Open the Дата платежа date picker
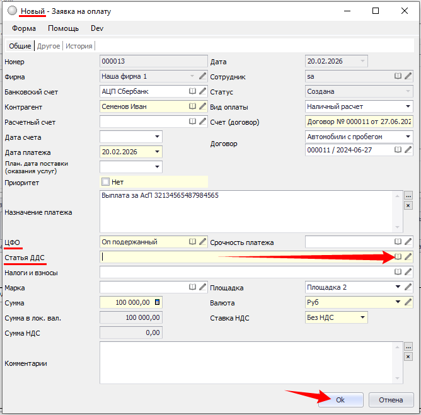421x415 pixels. point(157,152)
